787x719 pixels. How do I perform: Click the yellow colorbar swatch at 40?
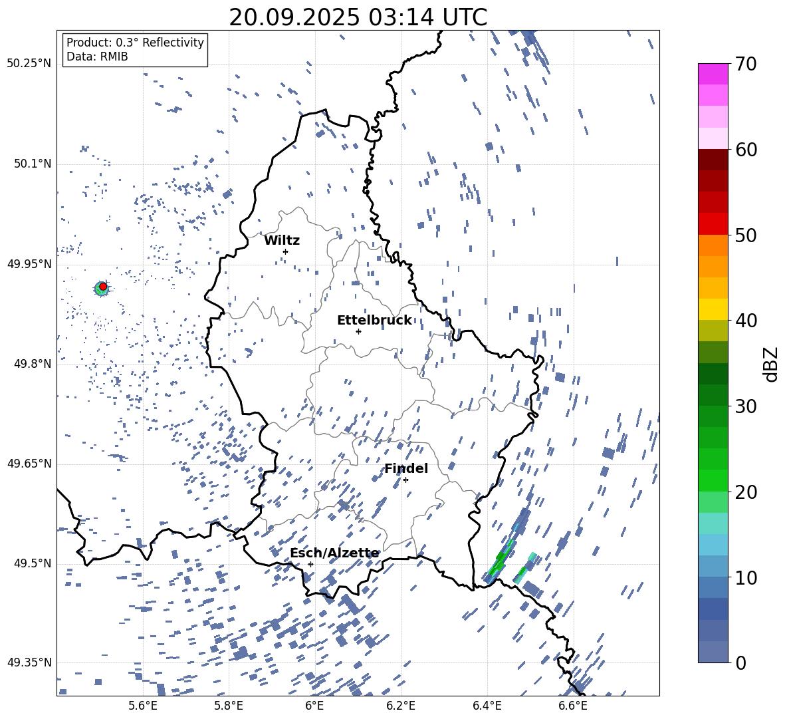pos(713,309)
